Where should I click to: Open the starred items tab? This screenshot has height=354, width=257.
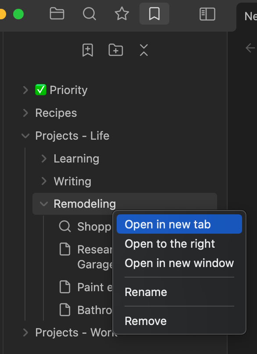click(x=122, y=14)
